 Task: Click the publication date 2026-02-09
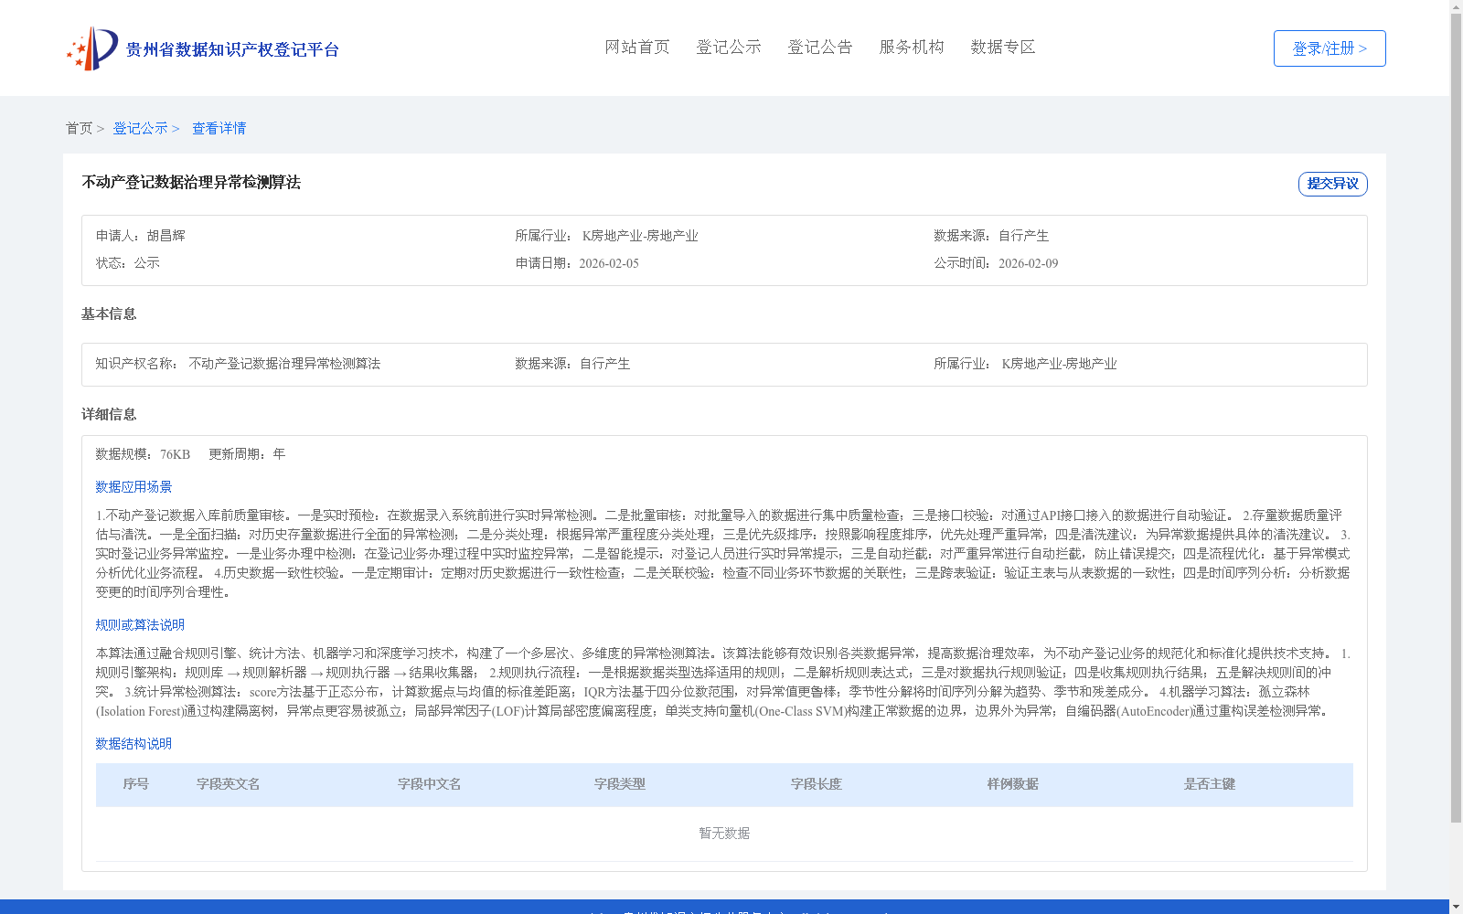click(x=1029, y=263)
